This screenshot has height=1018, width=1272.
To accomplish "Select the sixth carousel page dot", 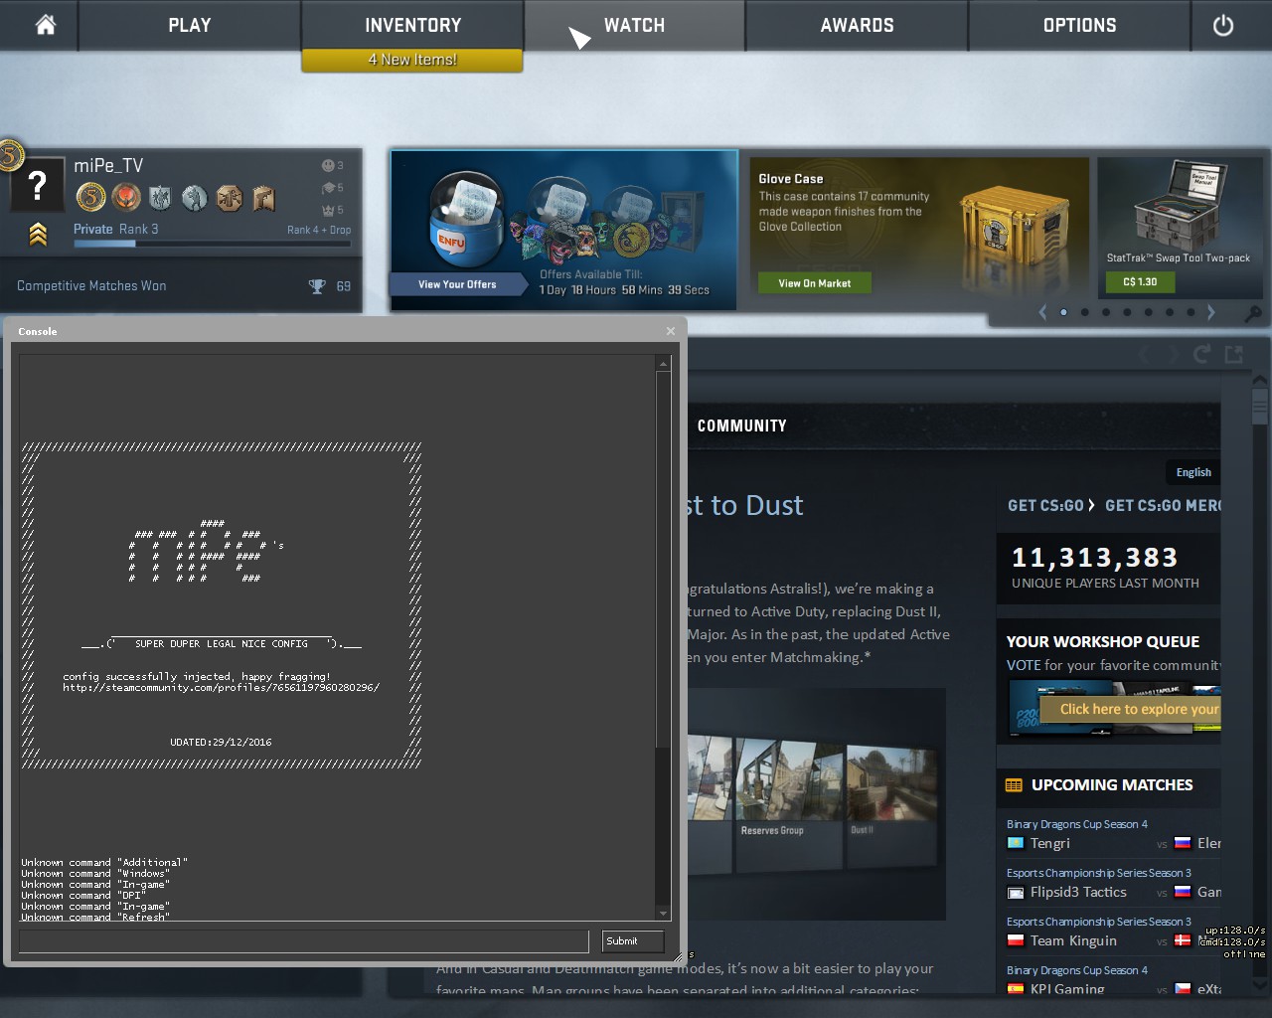I will [x=1170, y=312].
